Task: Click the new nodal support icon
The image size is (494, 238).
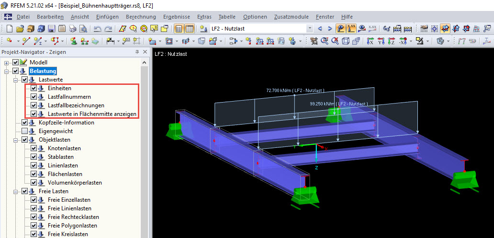Action: click(74, 41)
